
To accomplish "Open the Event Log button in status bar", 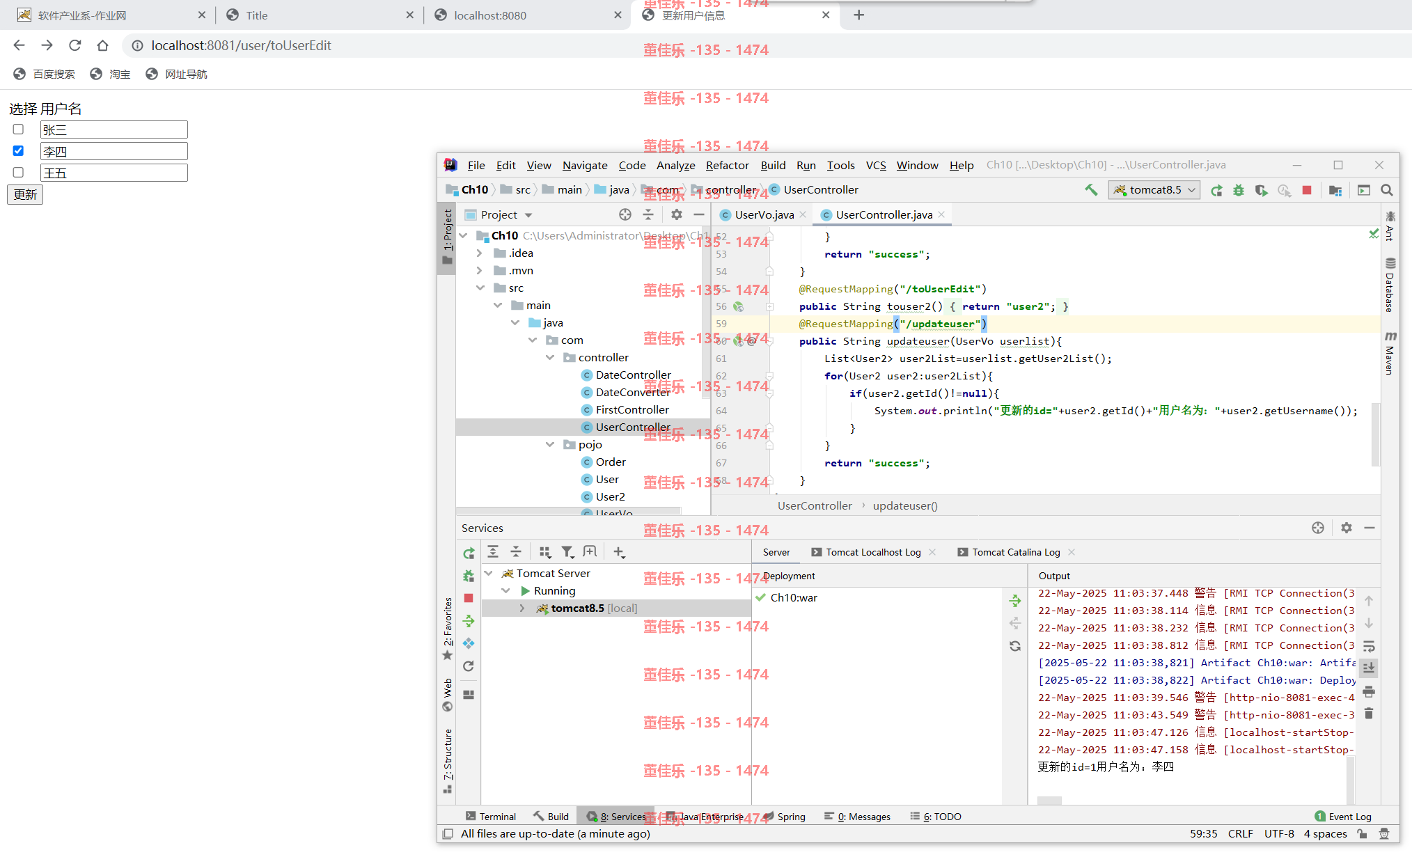I will click(1343, 817).
